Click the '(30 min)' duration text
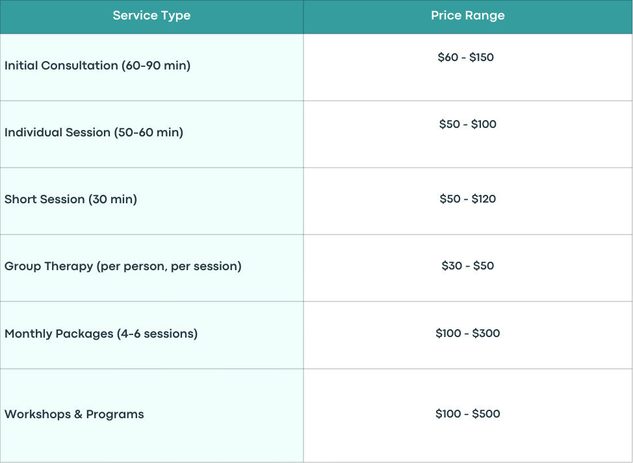 112,199
